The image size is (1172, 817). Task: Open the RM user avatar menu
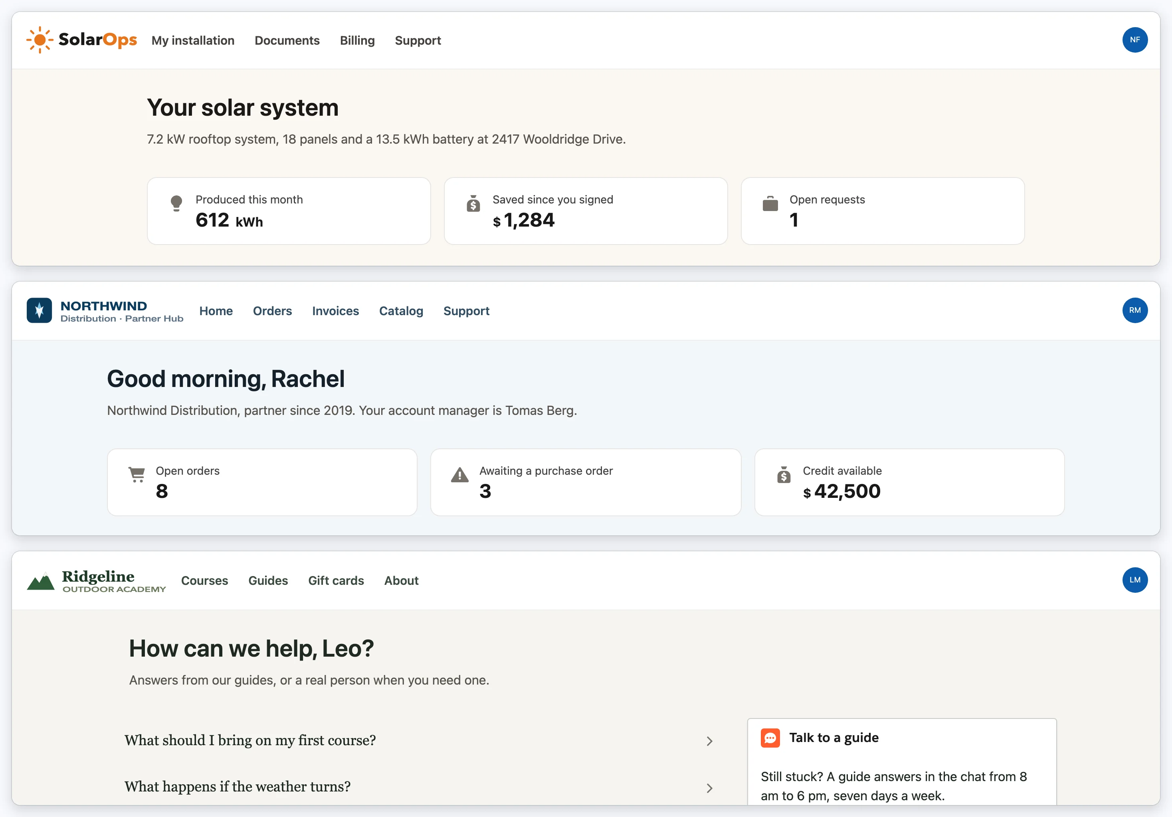1134,310
